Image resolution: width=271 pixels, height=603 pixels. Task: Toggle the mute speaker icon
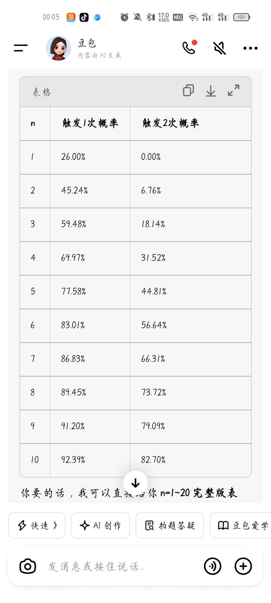[219, 48]
